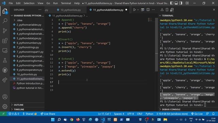Open Remote Explorer icon in activity bar
The height and width of the screenshot is (123, 218).
[5, 51]
